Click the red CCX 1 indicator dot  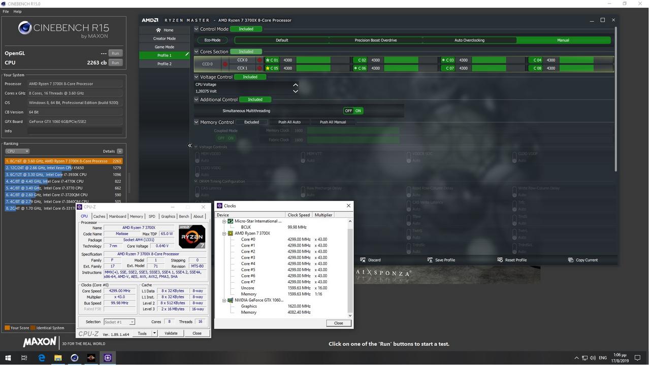pyautogui.click(x=260, y=68)
